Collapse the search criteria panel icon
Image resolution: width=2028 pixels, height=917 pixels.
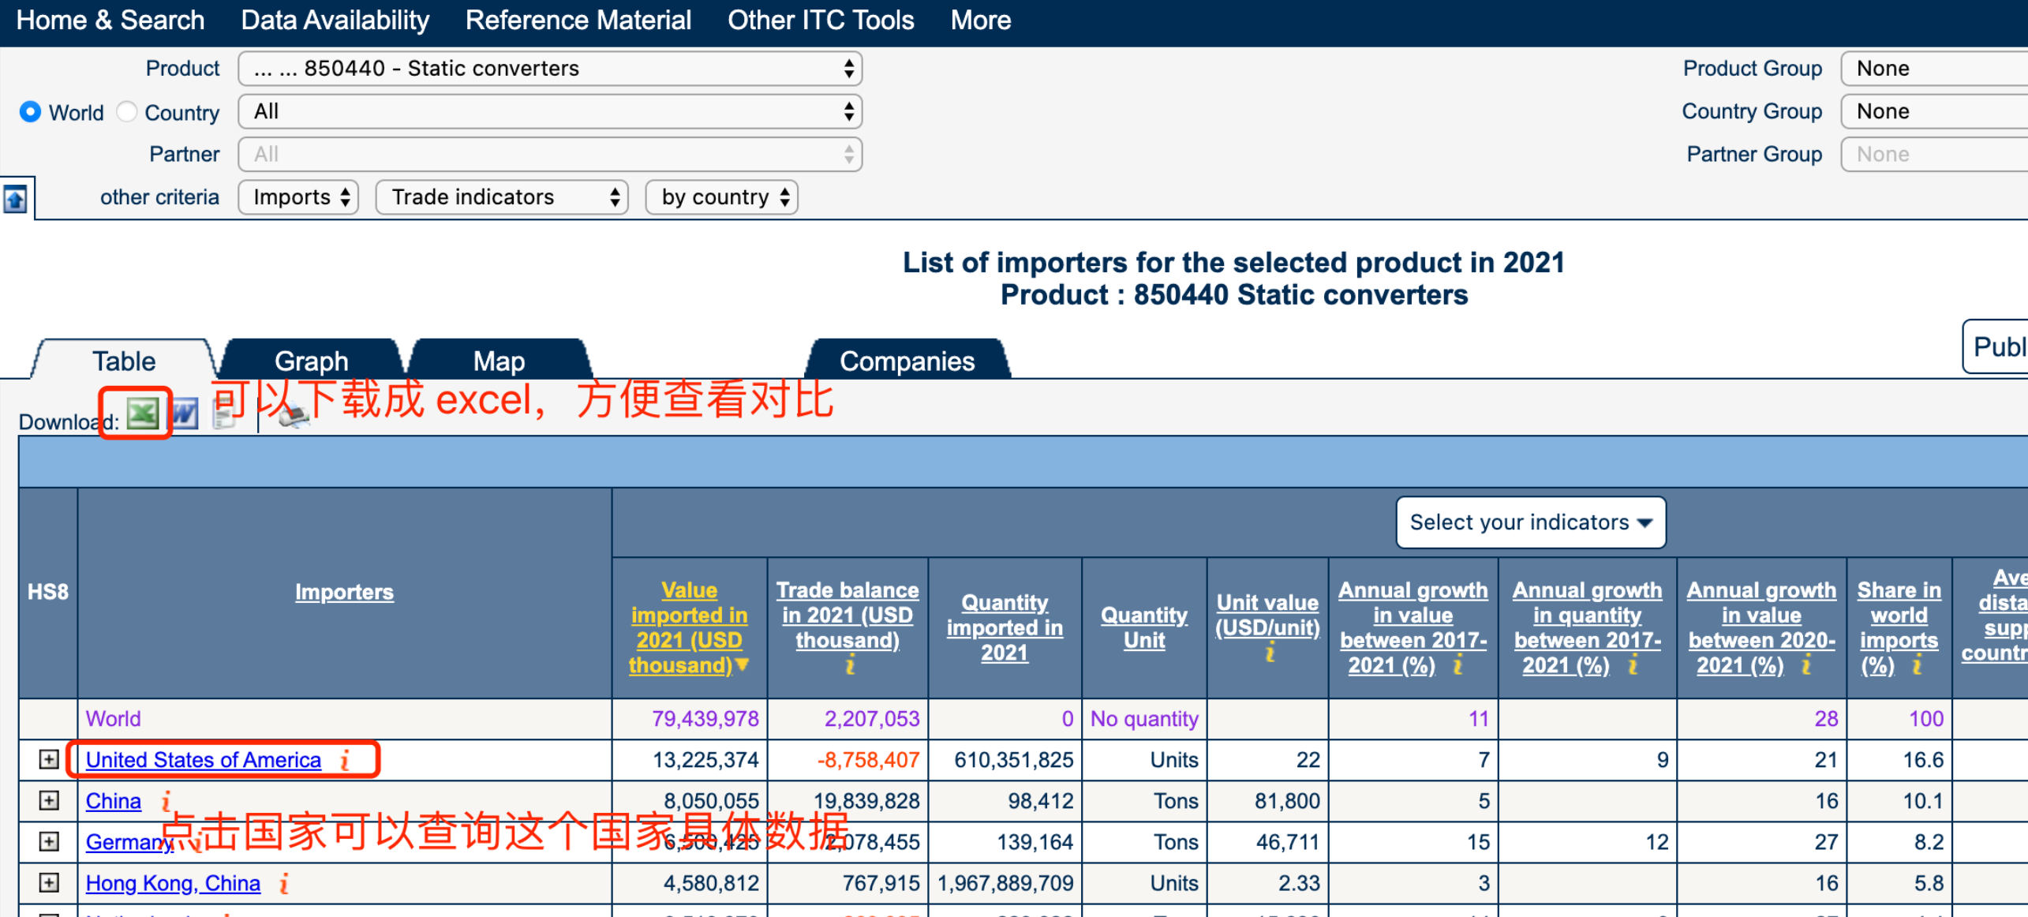pyautogui.click(x=16, y=198)
